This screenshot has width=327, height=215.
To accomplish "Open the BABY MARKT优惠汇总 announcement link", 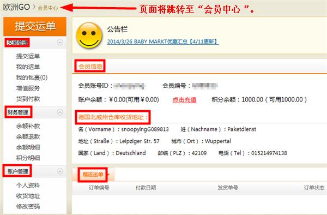I will (x=162, y=41).
